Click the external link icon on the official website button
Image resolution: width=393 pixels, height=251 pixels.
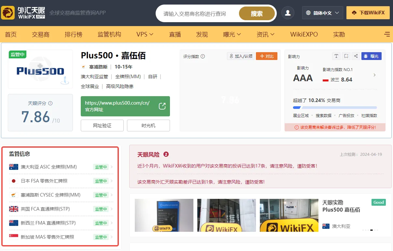coord(162,106)
